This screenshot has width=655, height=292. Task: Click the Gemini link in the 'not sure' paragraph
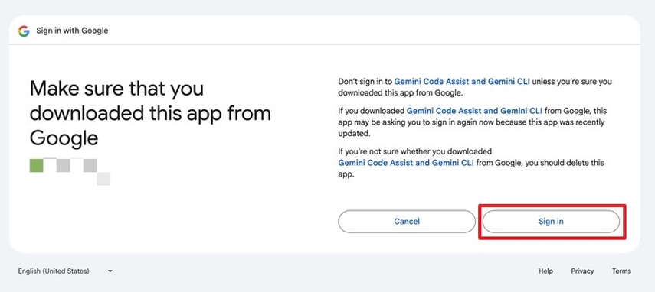tap(406, 163)
